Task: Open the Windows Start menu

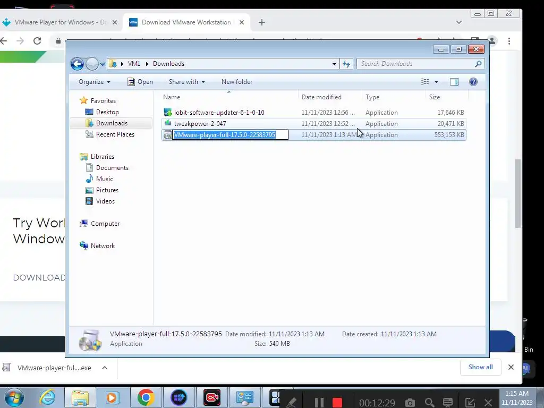Action: point(14,397)
